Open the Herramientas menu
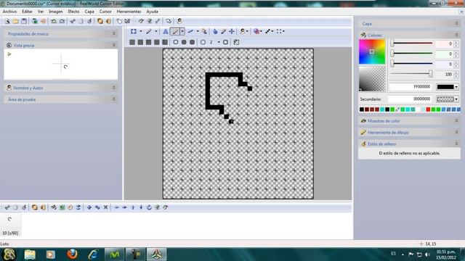Image resolution: width=465 pixels, height=261 pixels. (129, 12)
